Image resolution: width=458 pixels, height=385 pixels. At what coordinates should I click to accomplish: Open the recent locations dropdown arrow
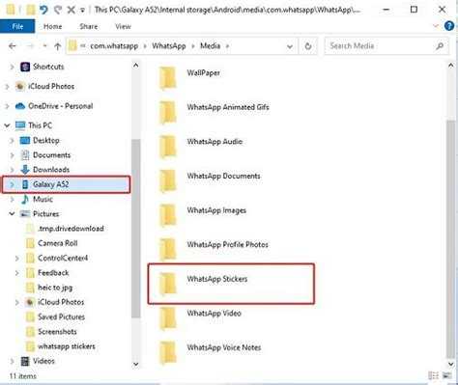pyautogui.click(x=44, y=46)
